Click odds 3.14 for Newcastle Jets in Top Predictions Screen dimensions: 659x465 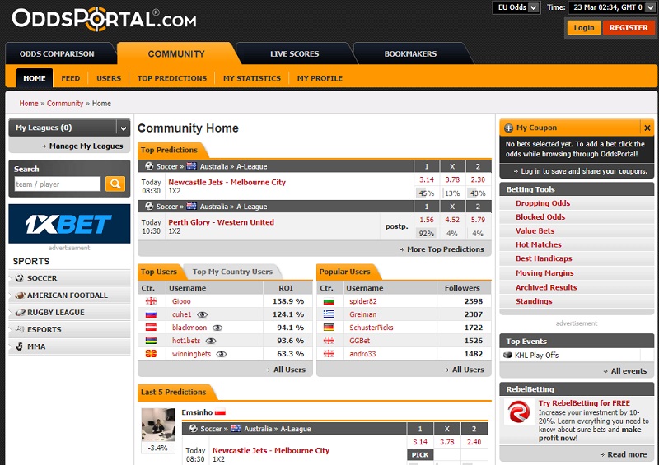(426, 179)
